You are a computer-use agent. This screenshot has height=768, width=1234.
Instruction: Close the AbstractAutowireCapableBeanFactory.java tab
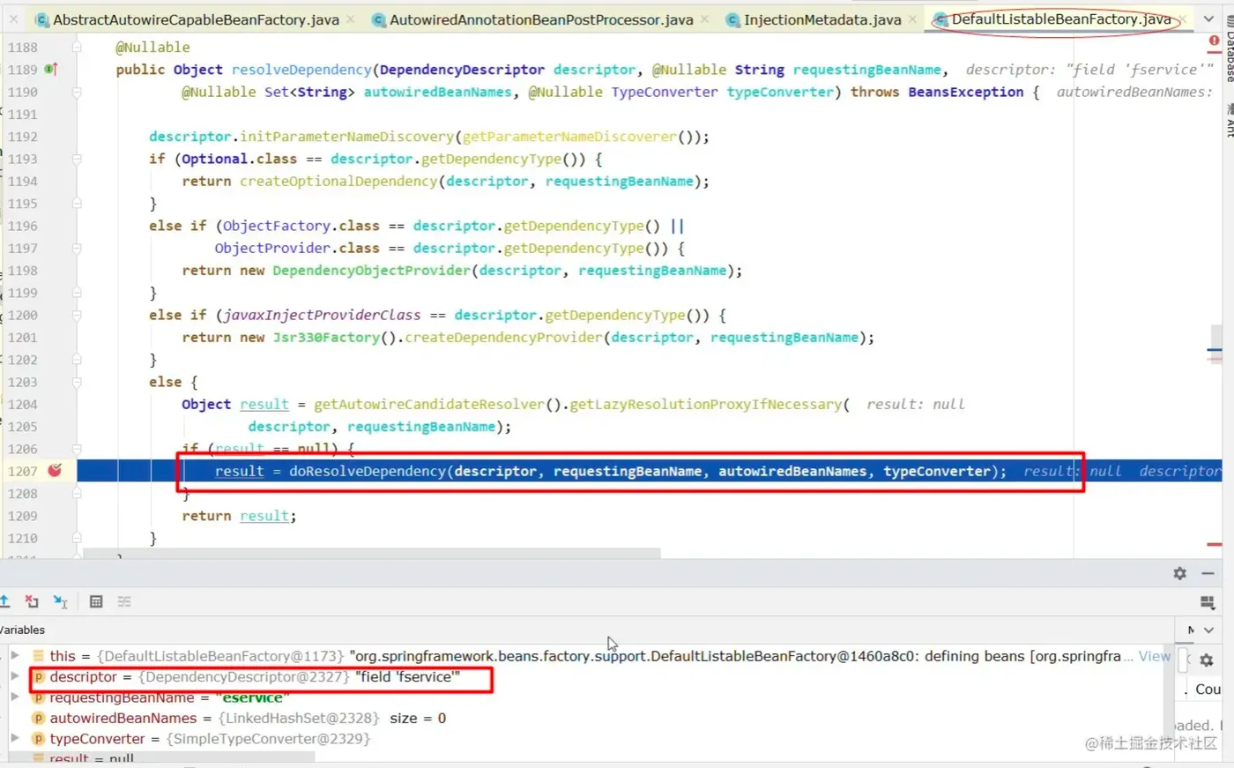(x=351, y=19)
